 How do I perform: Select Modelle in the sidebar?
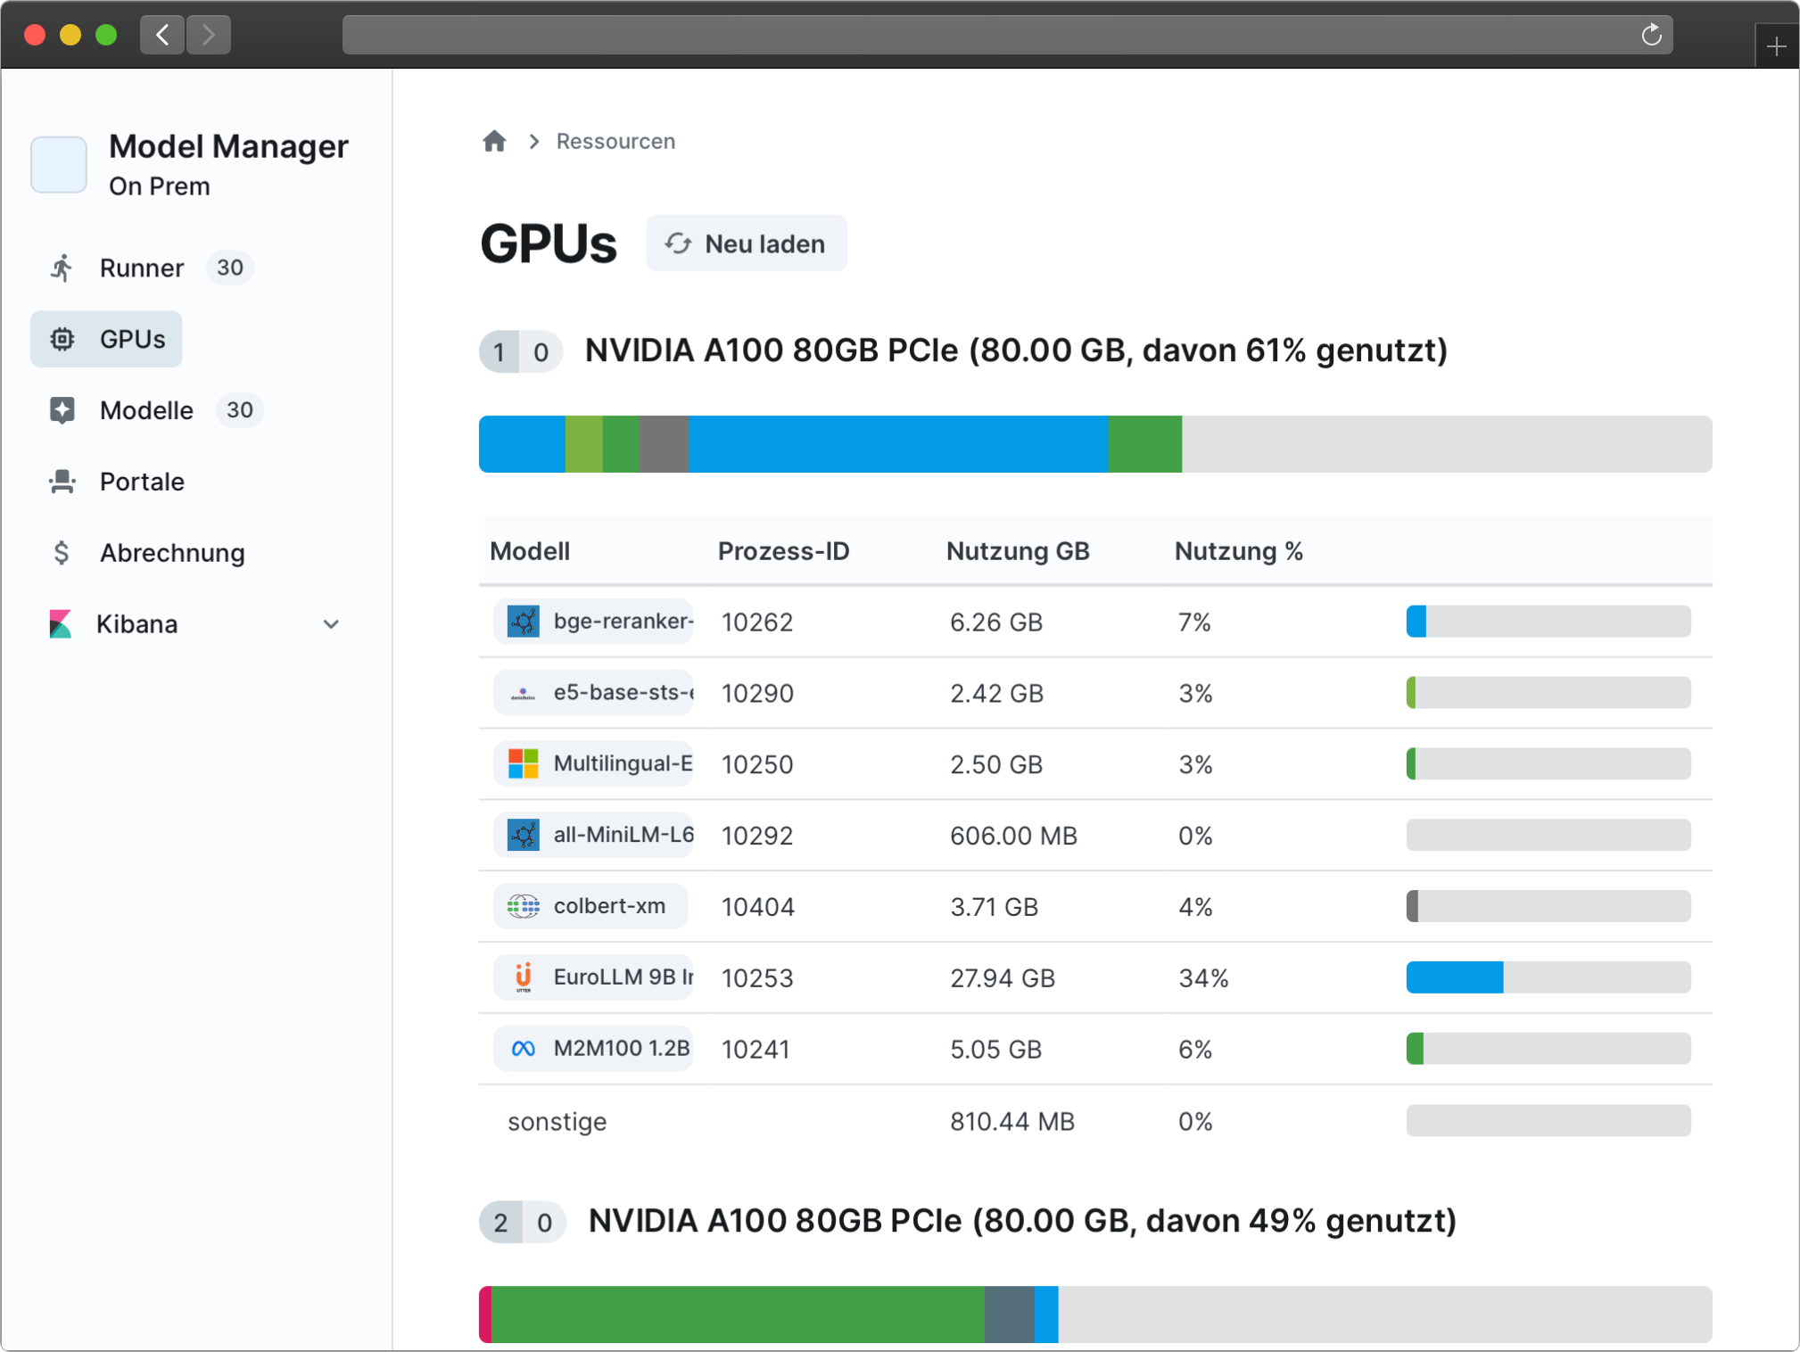[145, 410]
